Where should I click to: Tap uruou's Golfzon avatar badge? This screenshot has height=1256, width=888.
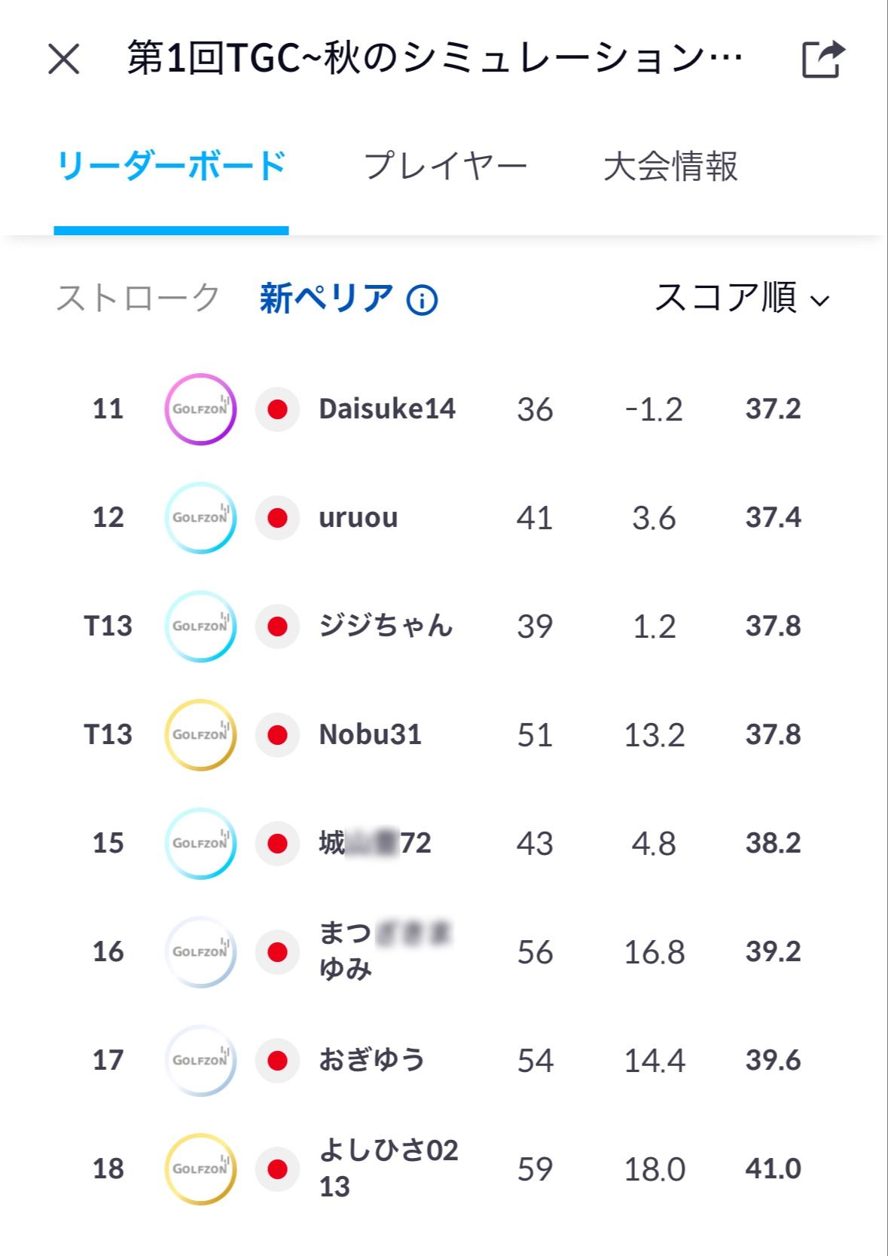200,518
